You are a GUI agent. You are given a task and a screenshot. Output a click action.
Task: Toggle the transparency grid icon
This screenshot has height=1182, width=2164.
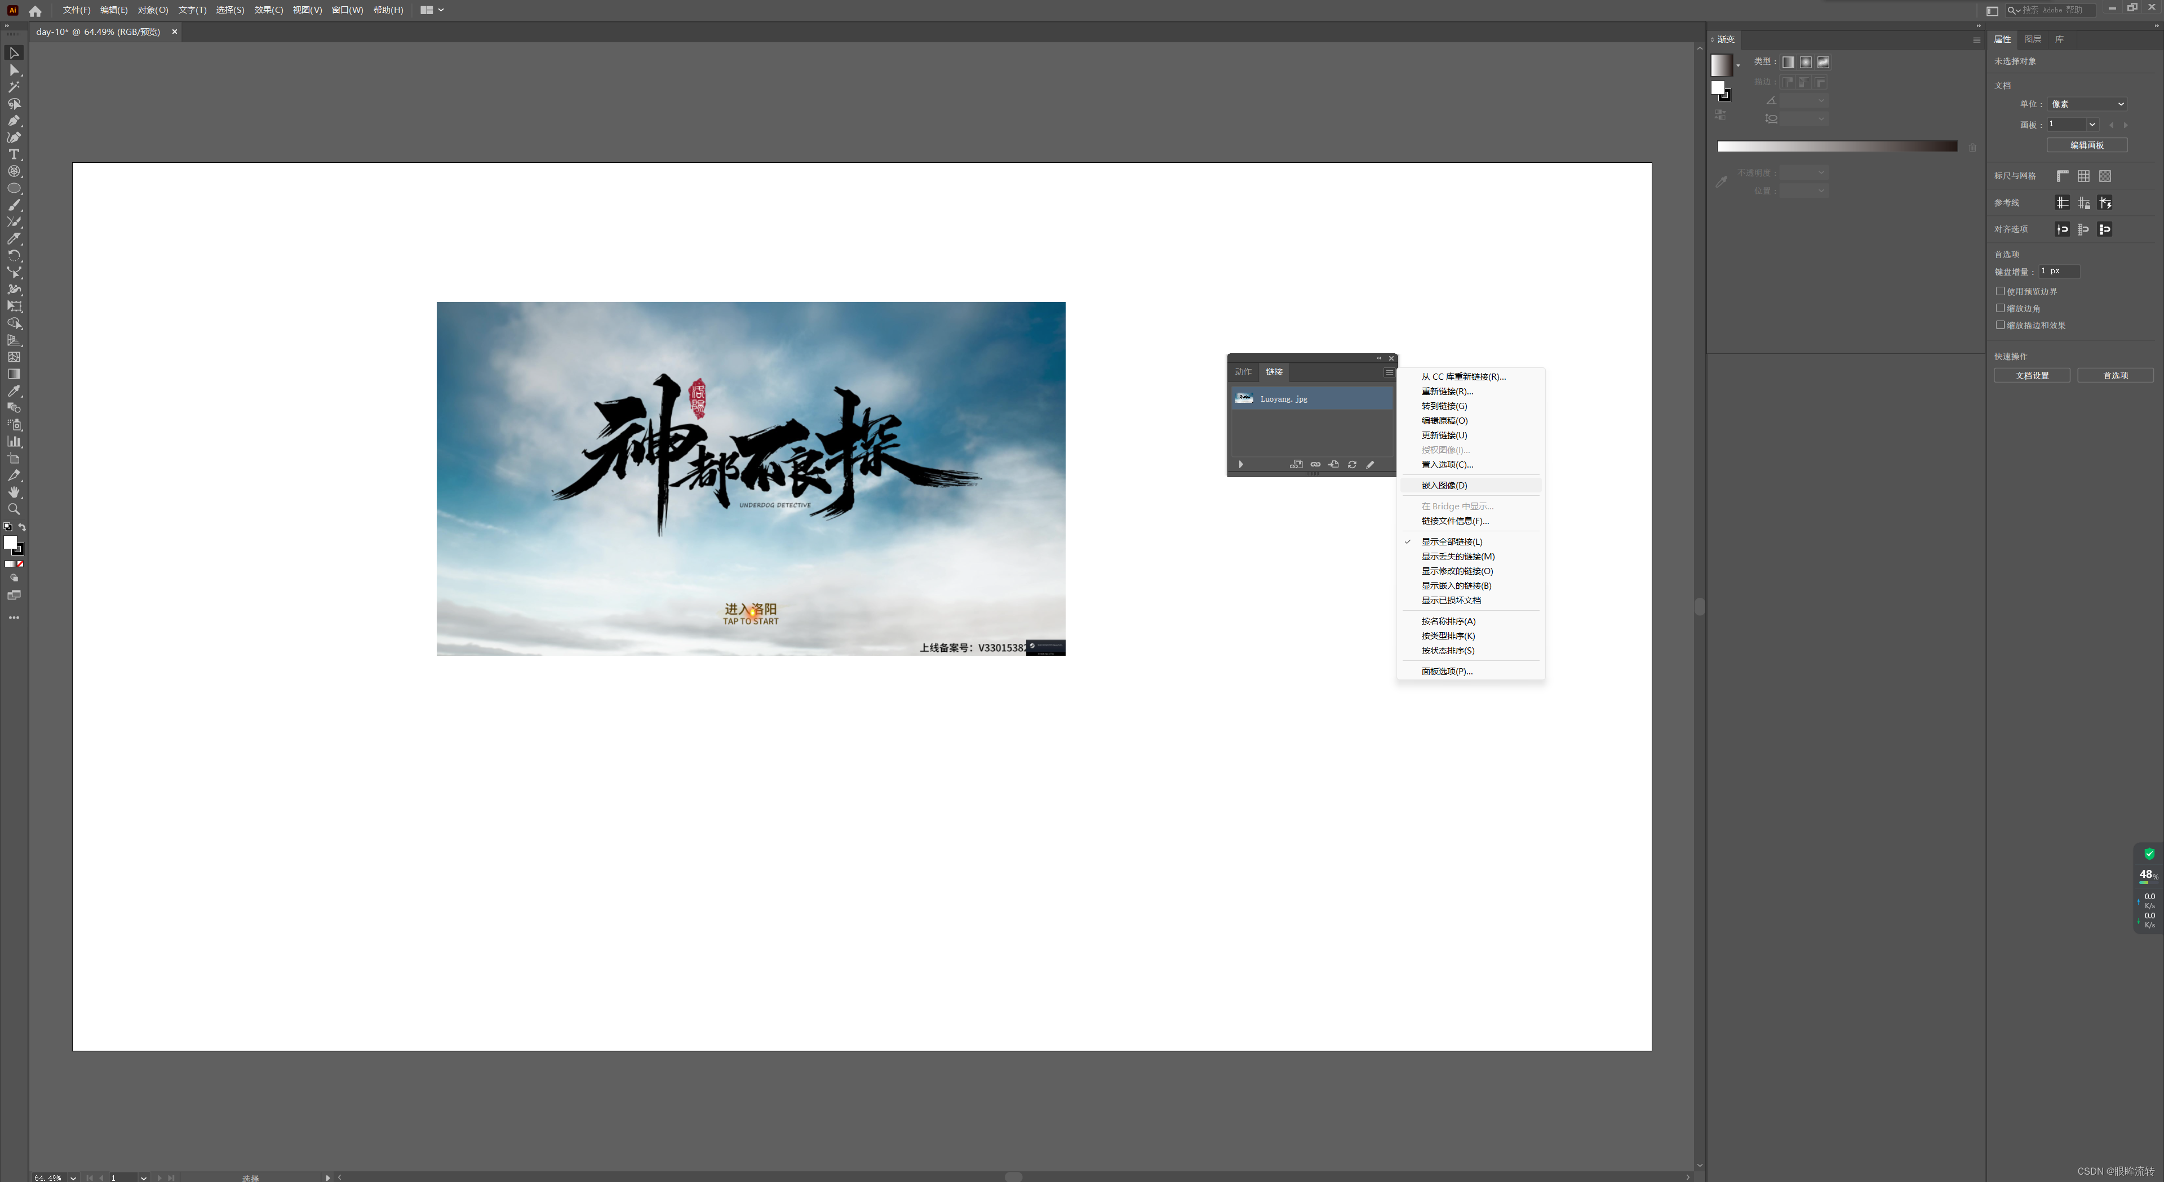click(x=2104, y=176)
